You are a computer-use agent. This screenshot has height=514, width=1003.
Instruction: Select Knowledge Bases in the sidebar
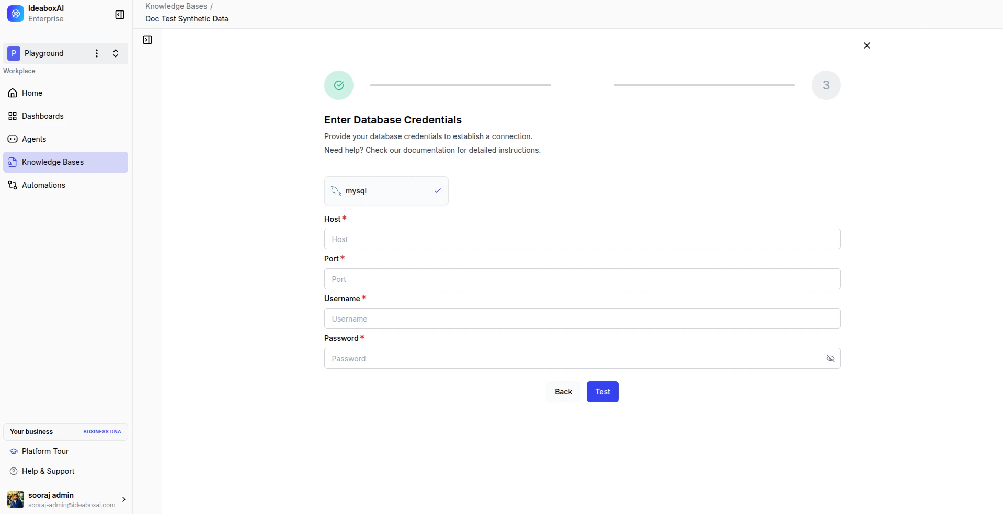(x=65, y=162)
